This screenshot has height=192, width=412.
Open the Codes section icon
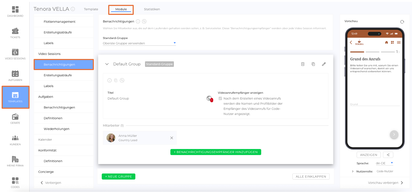(15, 183)
